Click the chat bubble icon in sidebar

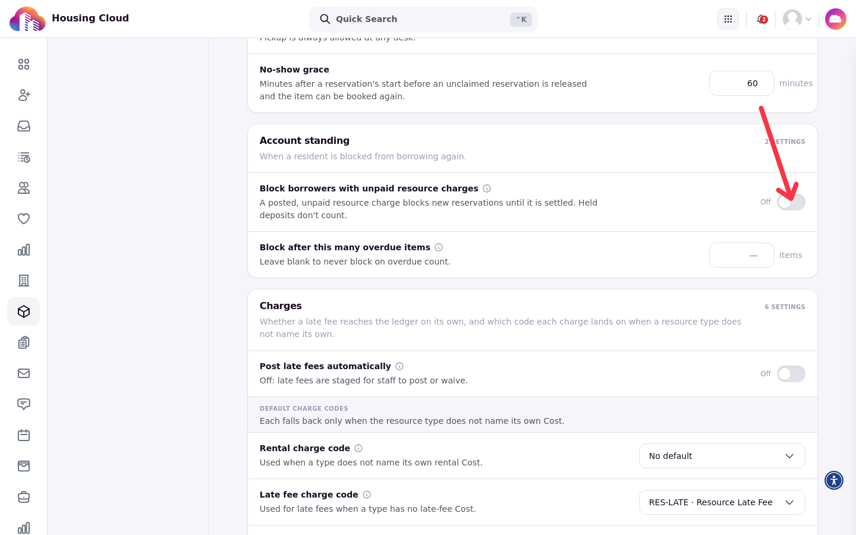(24, 404)
